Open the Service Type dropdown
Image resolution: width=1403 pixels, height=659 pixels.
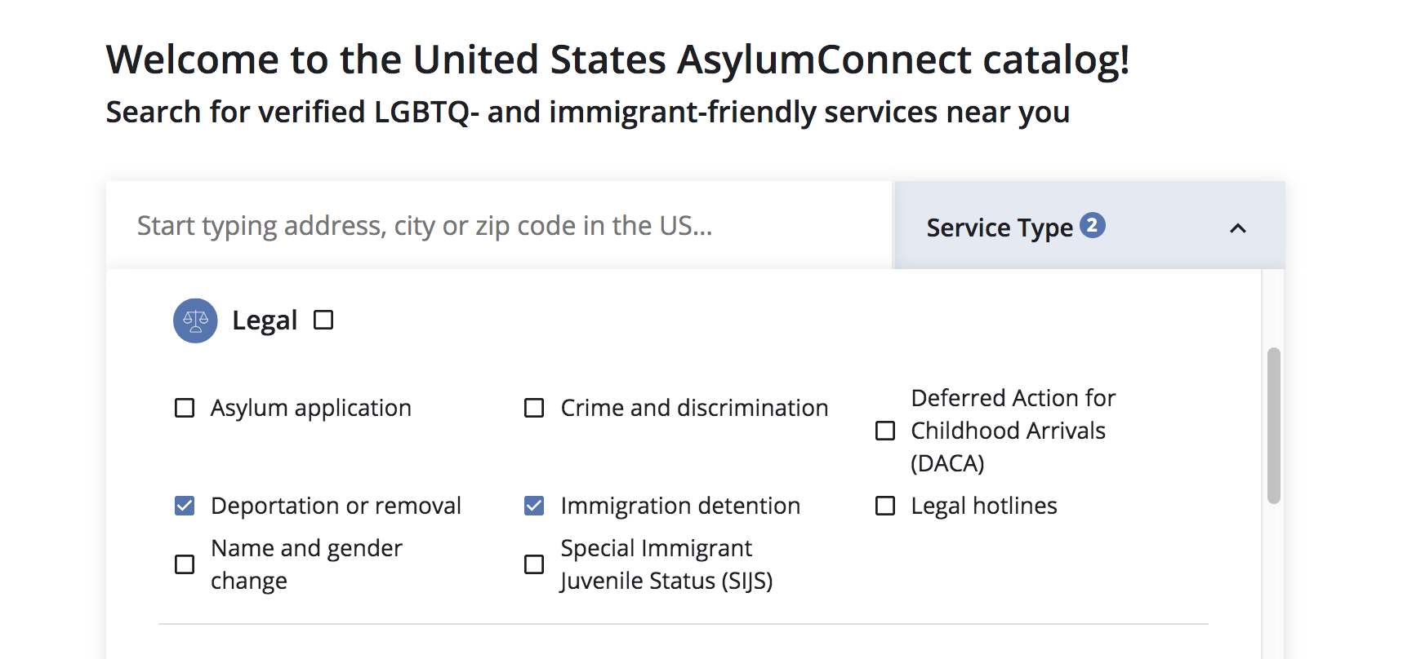1090,226
